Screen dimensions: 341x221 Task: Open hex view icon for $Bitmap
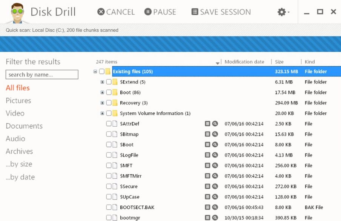207,134
